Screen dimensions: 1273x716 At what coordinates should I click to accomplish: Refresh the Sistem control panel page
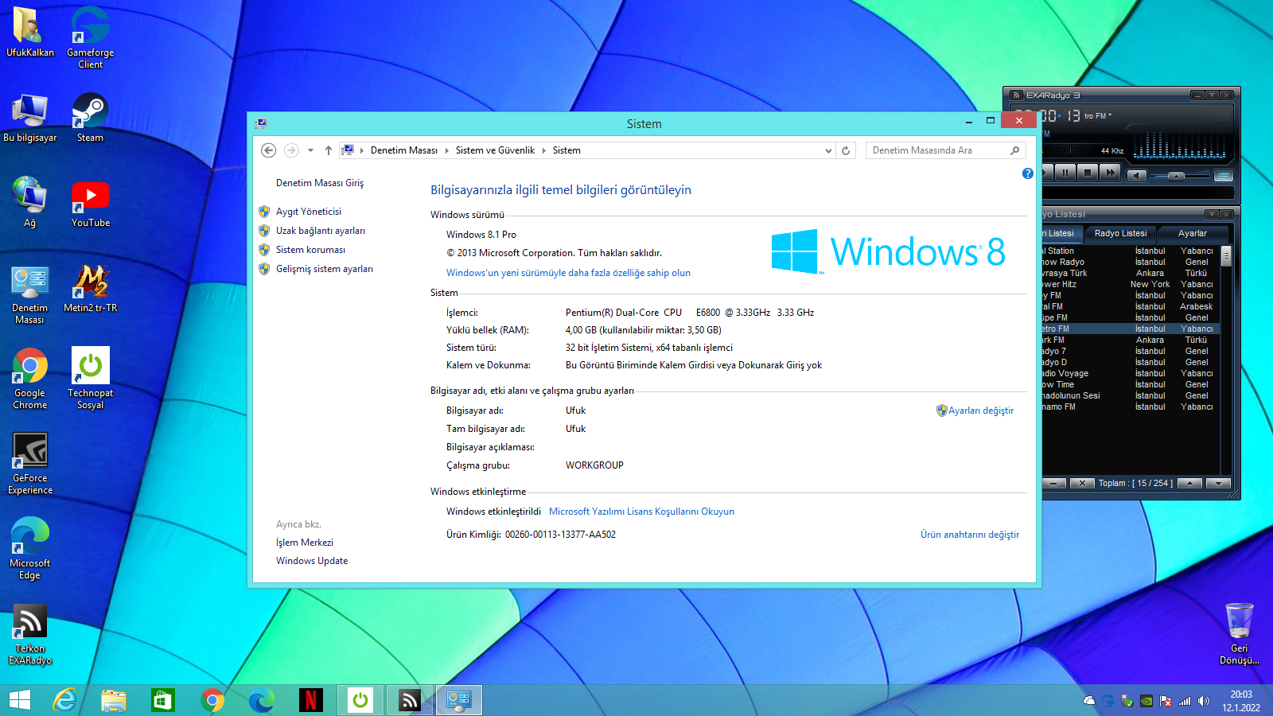pyautogui.click(x=846, y=150)
